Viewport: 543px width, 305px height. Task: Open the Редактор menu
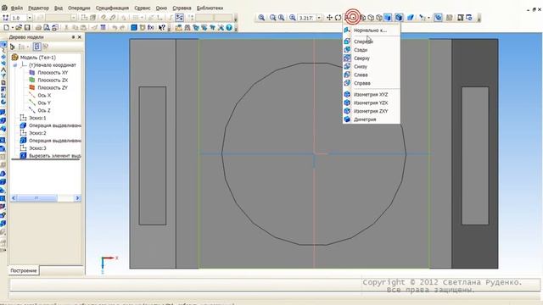coord(38,8)
